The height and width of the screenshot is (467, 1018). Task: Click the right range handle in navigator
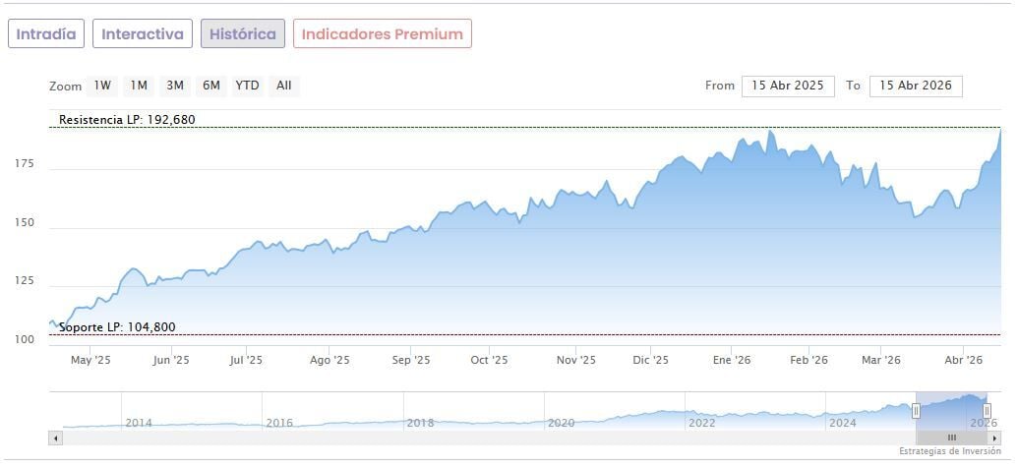[x=987, y=410]
